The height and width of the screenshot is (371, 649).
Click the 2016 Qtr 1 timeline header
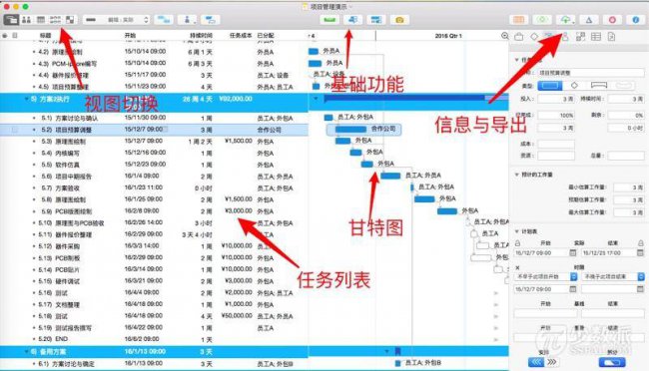448,36
